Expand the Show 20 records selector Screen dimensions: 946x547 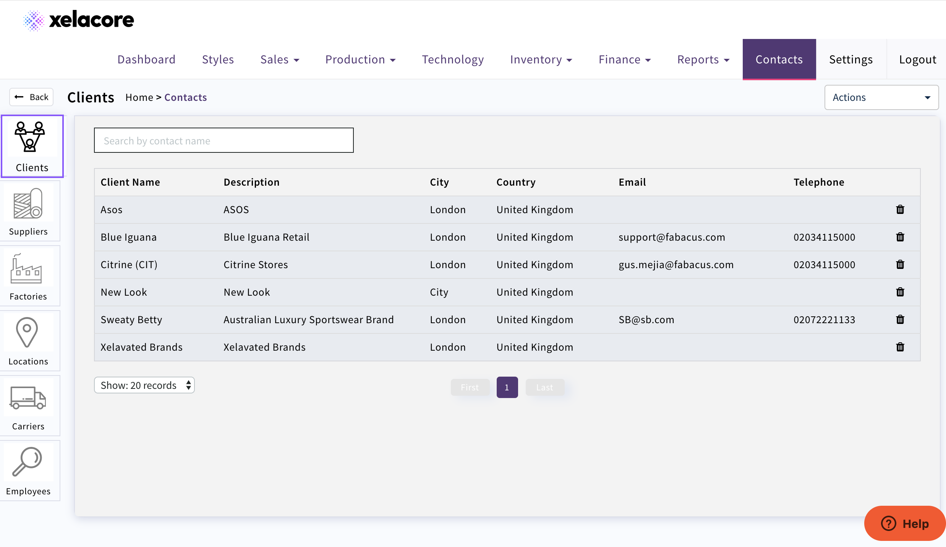(144, 385)
